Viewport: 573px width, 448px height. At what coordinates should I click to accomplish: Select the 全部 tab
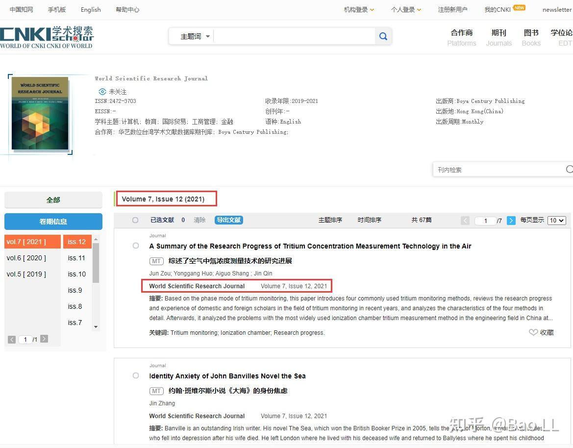click(53, 200)
